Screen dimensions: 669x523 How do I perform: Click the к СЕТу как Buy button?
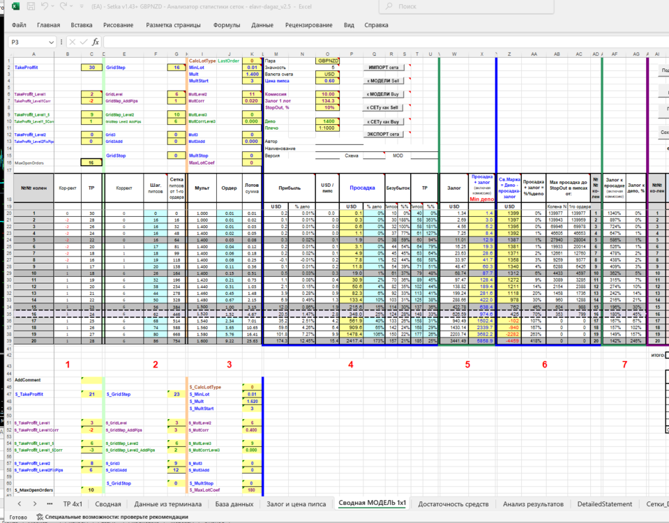pos(383,121)
